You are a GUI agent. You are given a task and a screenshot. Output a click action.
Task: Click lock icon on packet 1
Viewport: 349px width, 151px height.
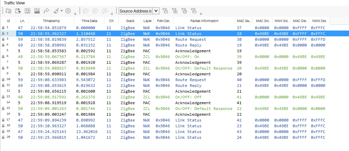pos(3,28)
